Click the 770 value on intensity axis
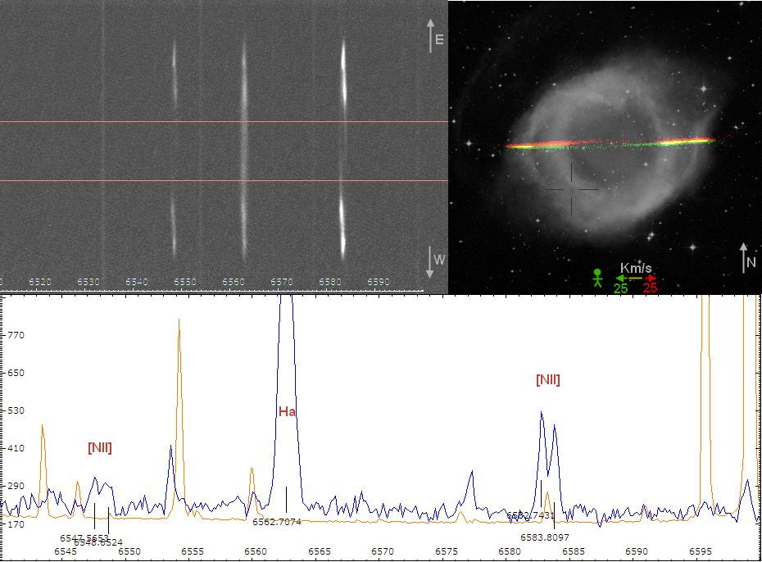The image size is (762, 562). point(16,335)
